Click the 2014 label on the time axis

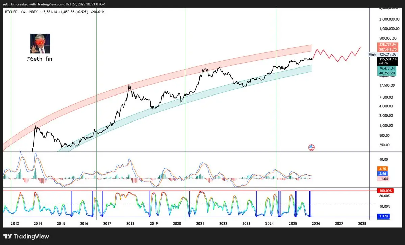[x=38, y=224]
